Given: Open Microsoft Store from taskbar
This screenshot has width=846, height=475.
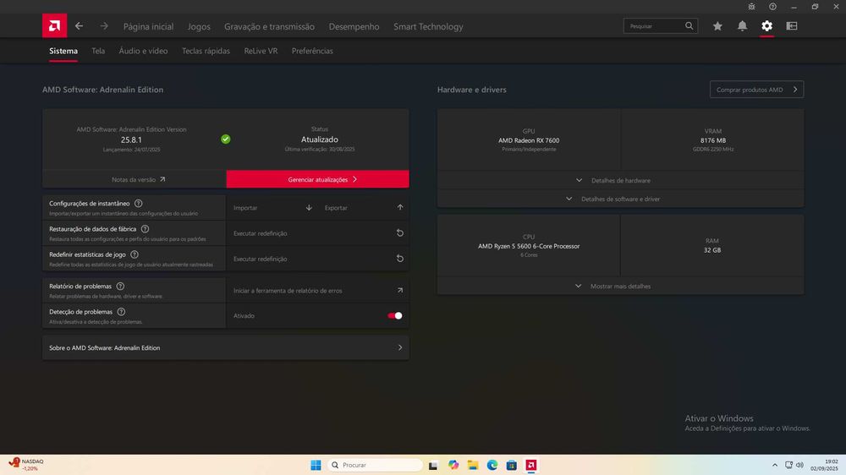Looking at the screenshot, I should 512,465.
